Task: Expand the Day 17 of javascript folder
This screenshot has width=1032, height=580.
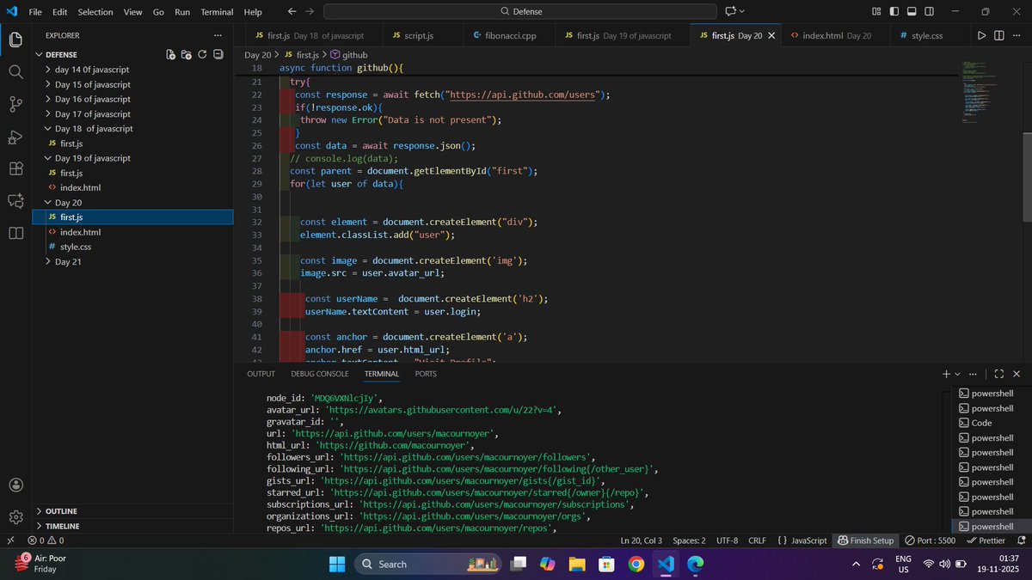Action: [132, 113]
